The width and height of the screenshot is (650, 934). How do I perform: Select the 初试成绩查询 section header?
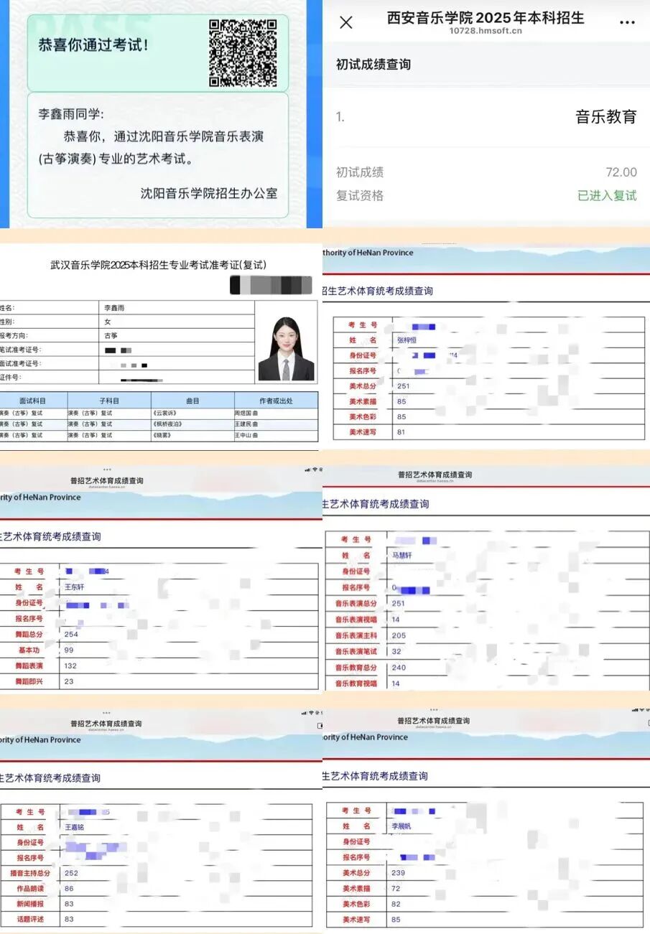point(373,65)
